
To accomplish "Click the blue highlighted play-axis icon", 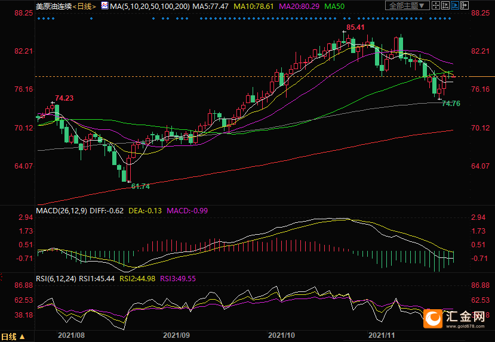I will click(x=455, y=5).
